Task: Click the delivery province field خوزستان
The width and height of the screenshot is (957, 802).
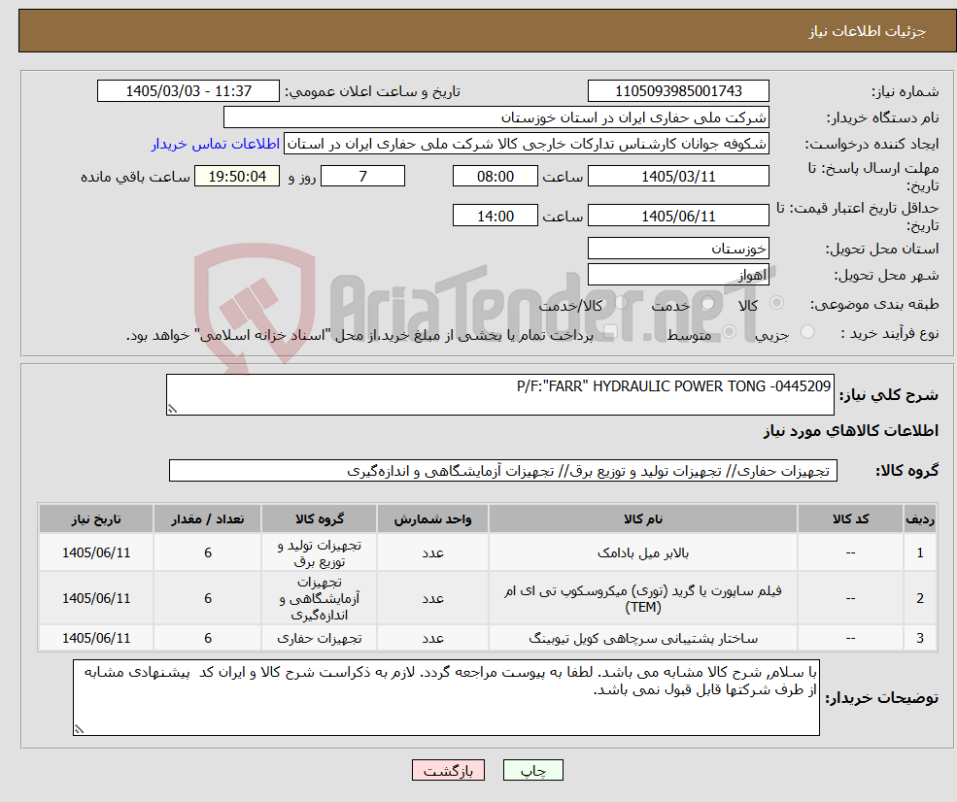Action: pos(678,249)
